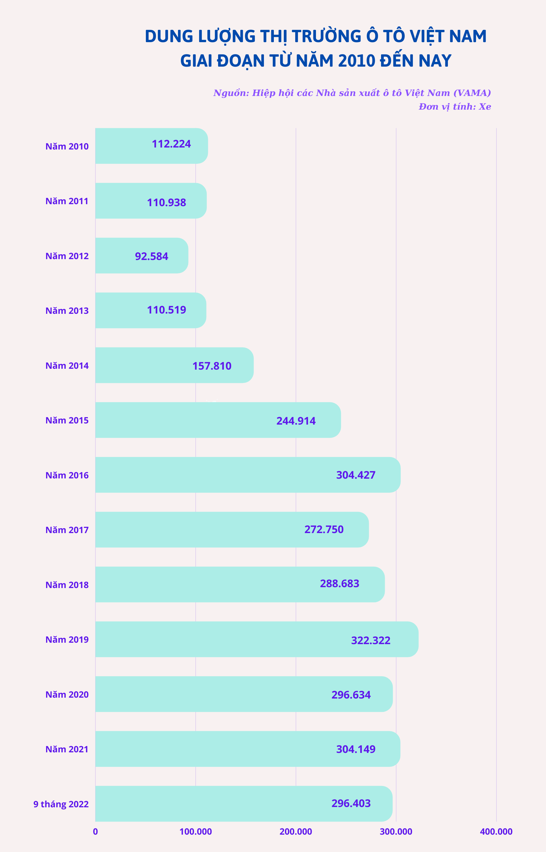Screen dimensions: 546x852
Task: Select the 0 axis tick label
Action: 95,831
